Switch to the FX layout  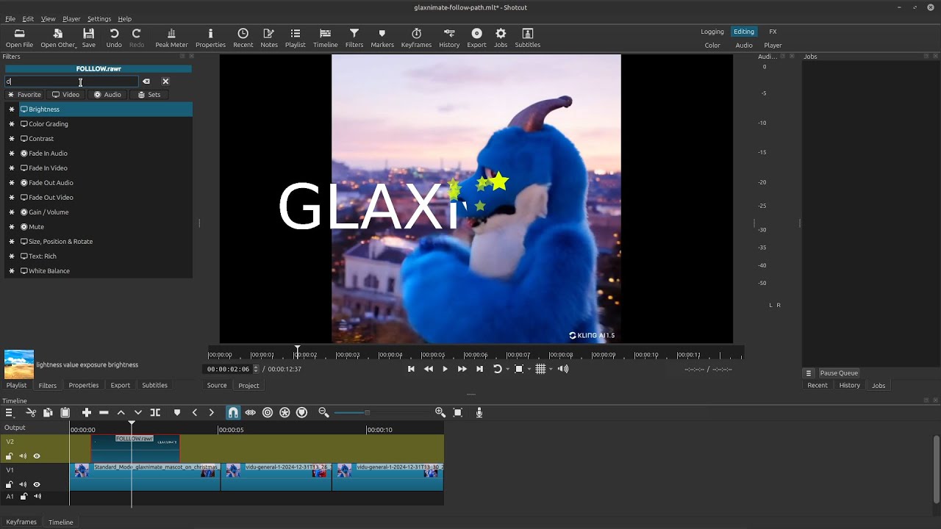(x=773, y=32)
